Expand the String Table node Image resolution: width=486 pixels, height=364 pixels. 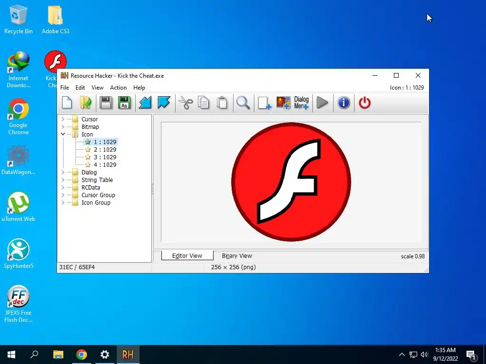(x=63, y=180)
